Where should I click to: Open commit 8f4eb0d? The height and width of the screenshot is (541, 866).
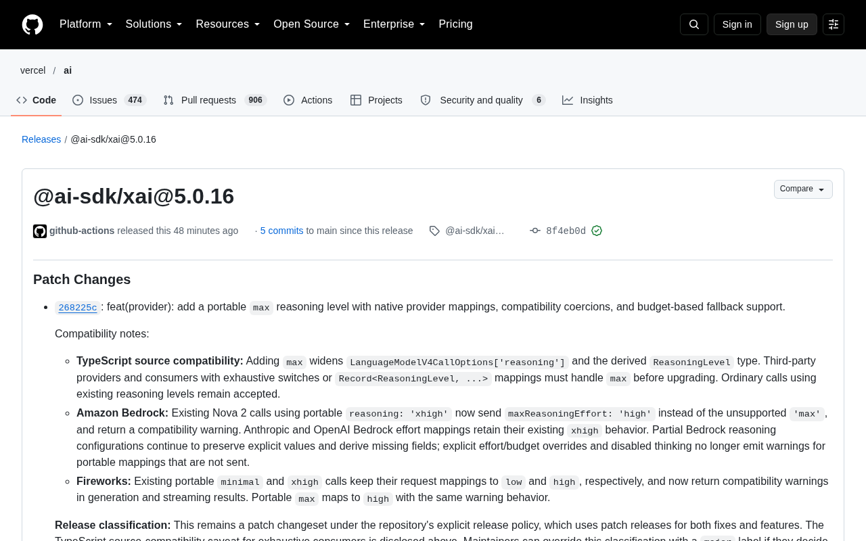(x=566, y=231)
